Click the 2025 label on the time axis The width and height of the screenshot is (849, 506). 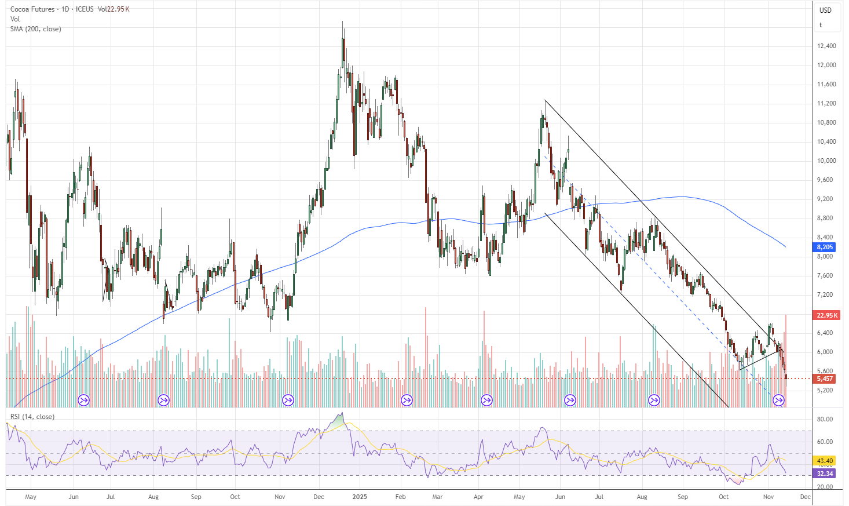[360, 497]
